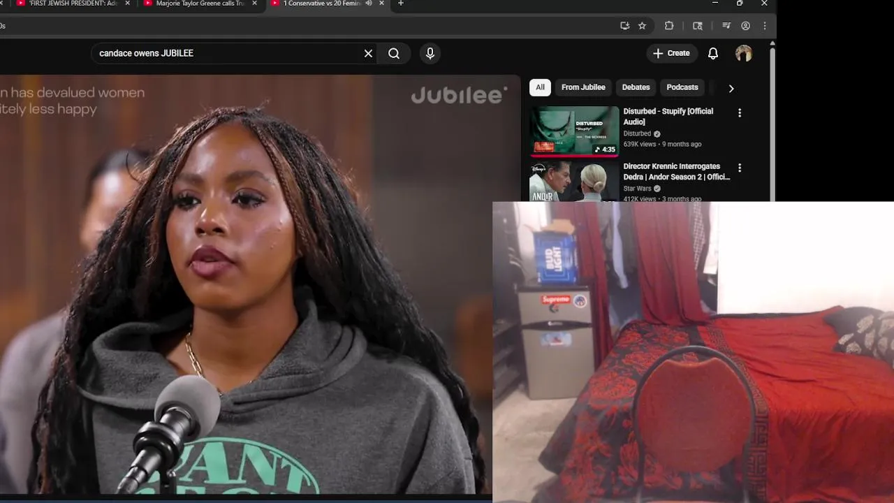Show more filter chips with right arrow
This screenshot has width=894, height=503.
pyautogui.click(x=731, y=88)
